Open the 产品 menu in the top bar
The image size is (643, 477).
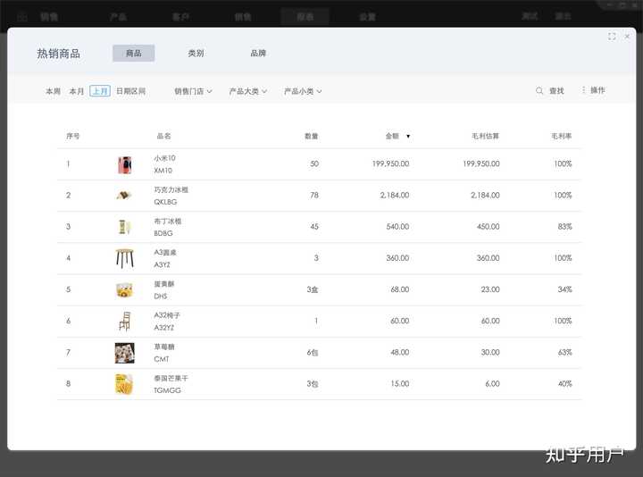[118, 17]
